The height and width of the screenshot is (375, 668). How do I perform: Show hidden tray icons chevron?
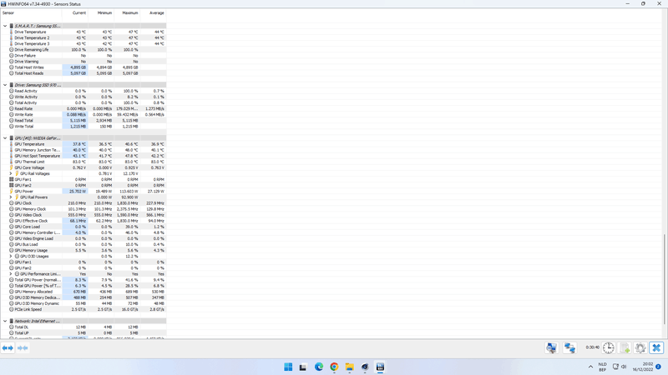[x=590, y=367]
